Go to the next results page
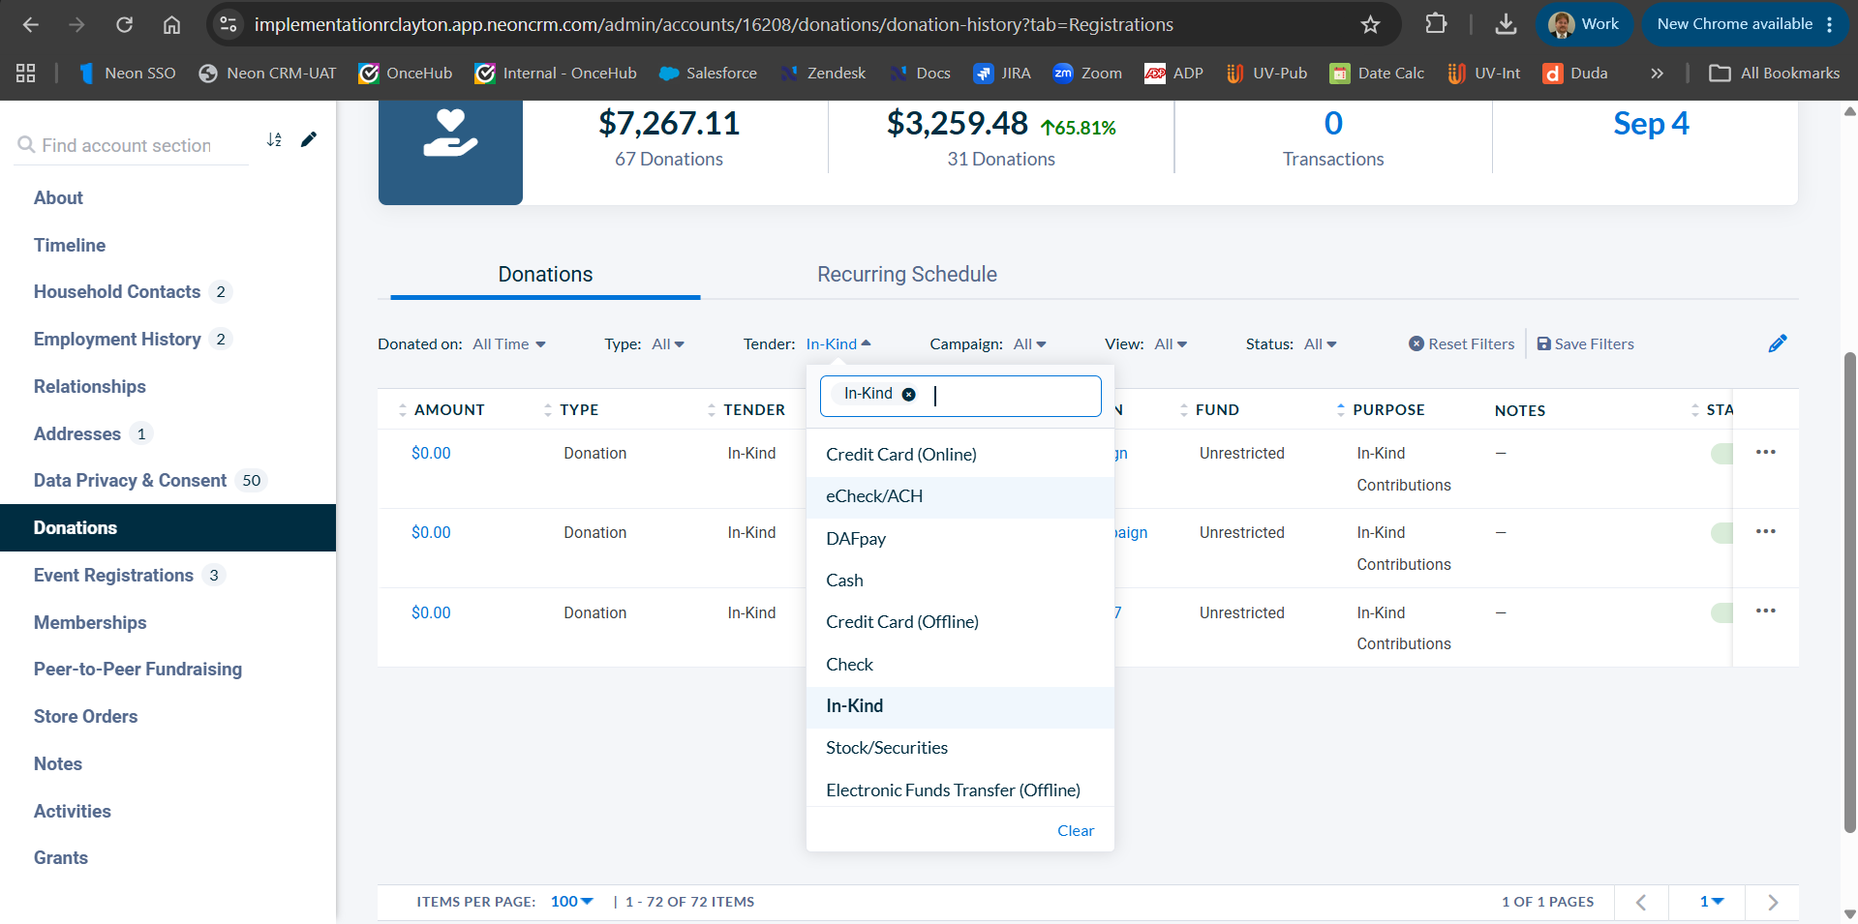Image resolution: width=1858 pixels, height=924 pixels. pos(1772,902)
